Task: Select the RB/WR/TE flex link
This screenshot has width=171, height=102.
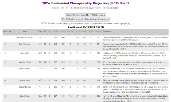Action: coord(83,8)
